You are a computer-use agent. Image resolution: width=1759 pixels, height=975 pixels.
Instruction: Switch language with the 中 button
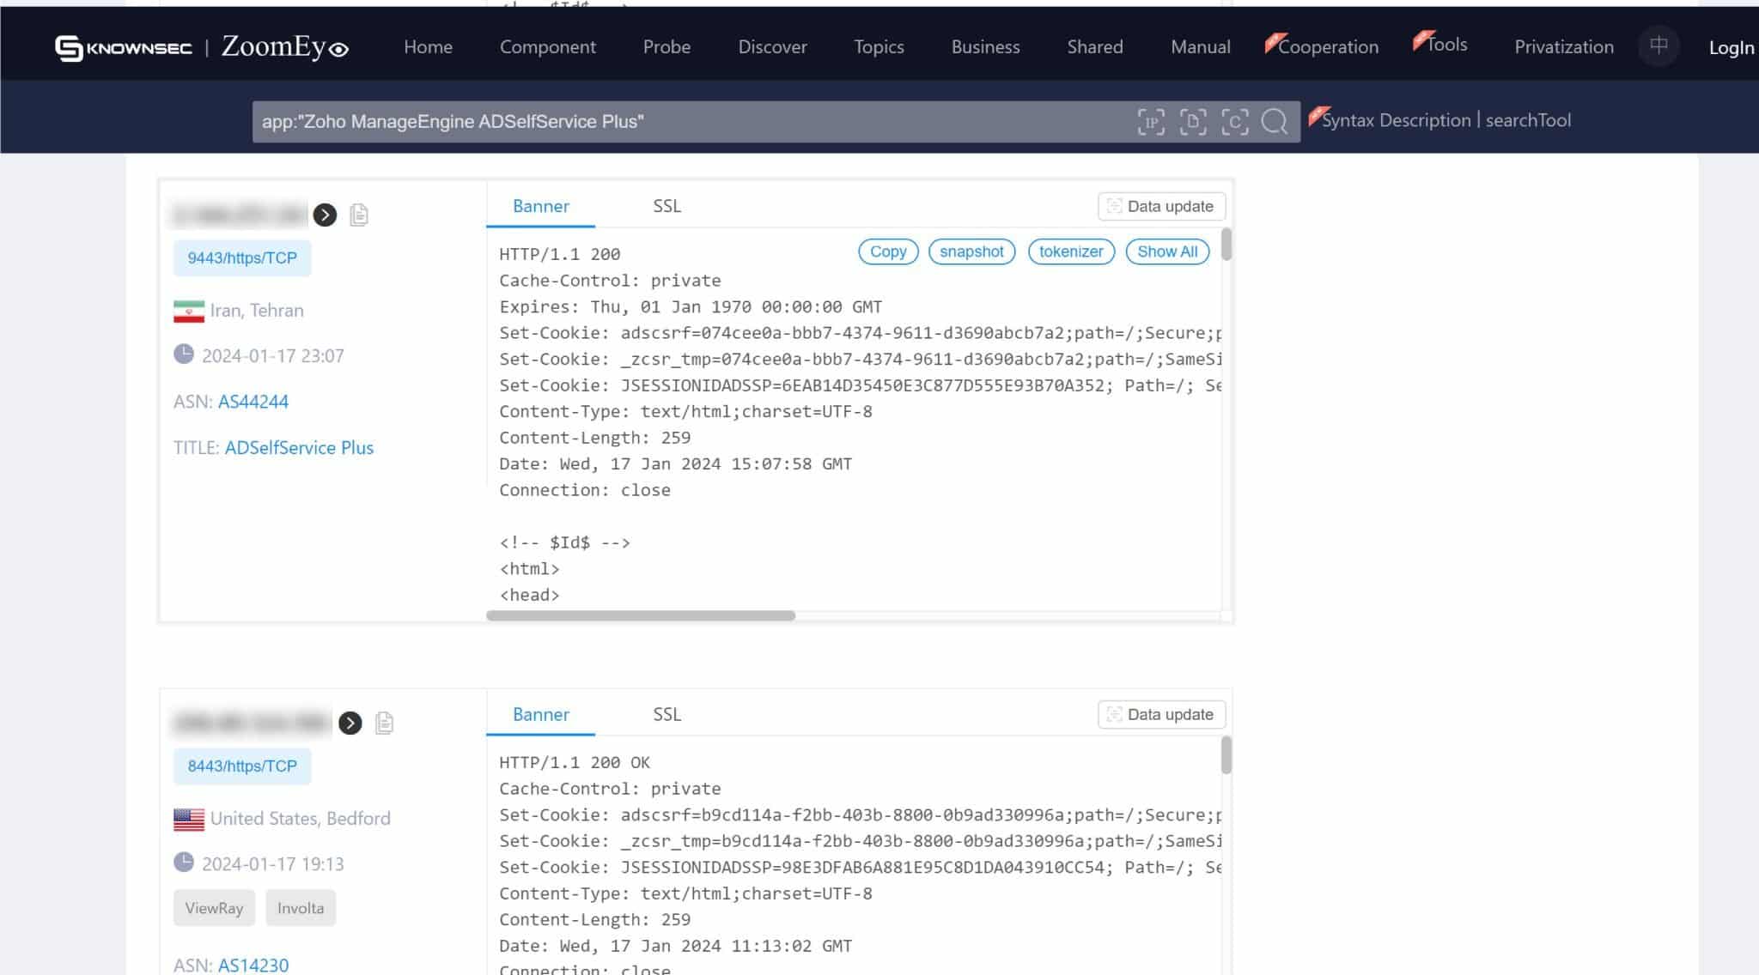[x=1659, y=45]
